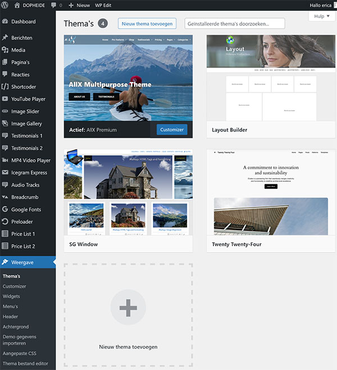
Task: Open the Menu's submenu item
Action: [x=10, y=306]
